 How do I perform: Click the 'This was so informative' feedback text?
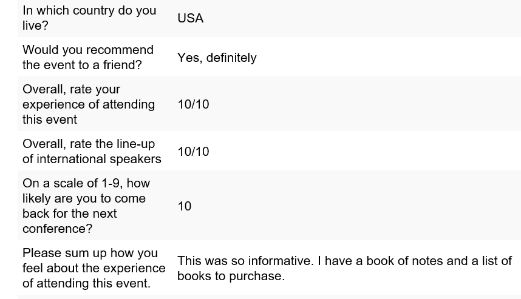coord(344,261)
